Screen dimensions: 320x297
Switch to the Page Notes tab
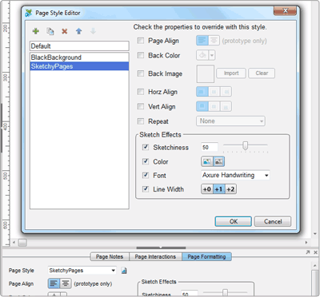(110, 257)
